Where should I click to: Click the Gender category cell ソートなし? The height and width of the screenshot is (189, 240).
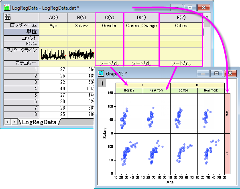109,63
